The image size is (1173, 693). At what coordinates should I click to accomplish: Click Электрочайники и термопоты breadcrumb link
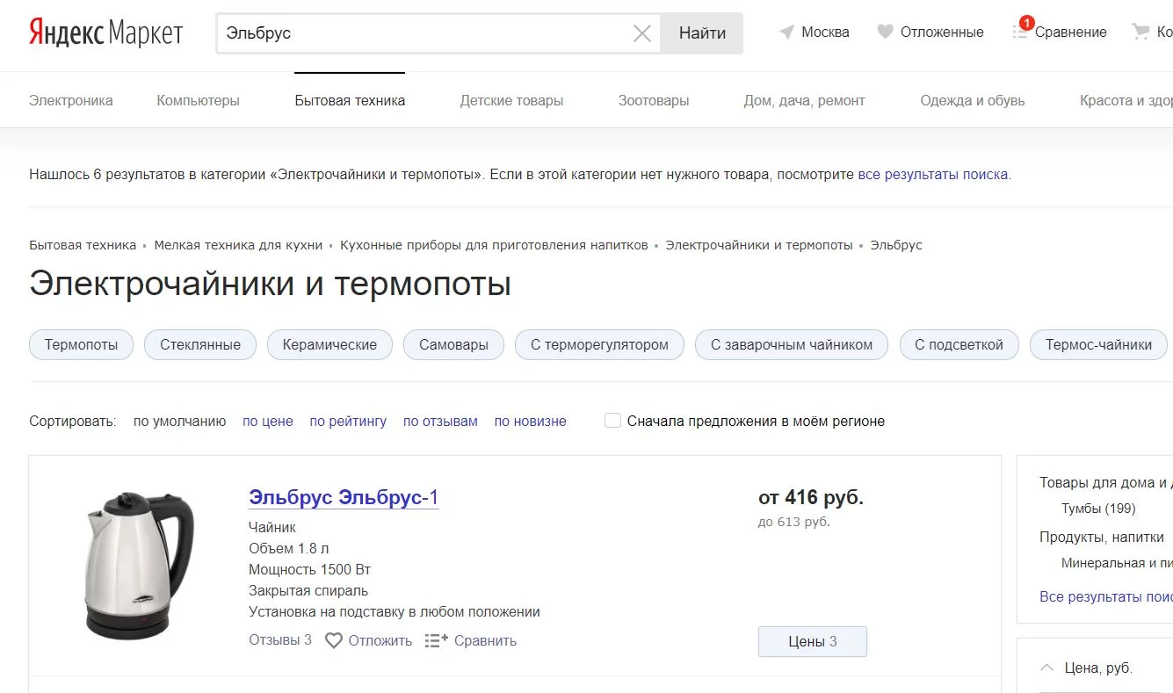(759, 245)
